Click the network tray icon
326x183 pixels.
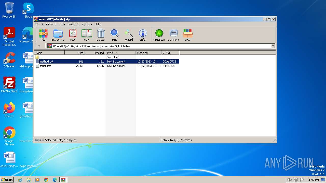point(296,180)
